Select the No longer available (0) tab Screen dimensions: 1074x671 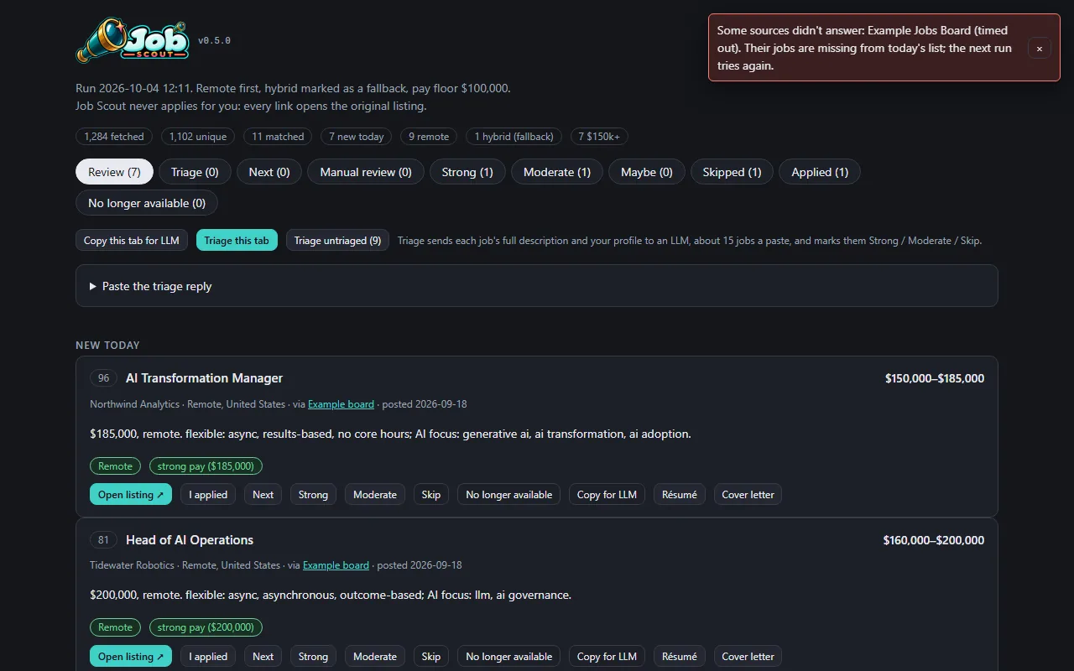tap(147, 203)
